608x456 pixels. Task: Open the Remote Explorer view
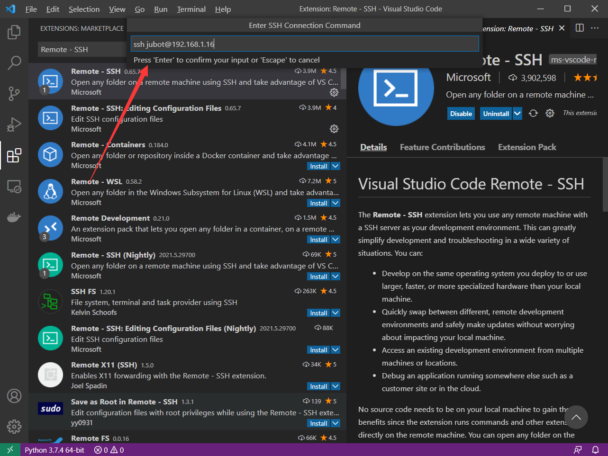[14, 187]
